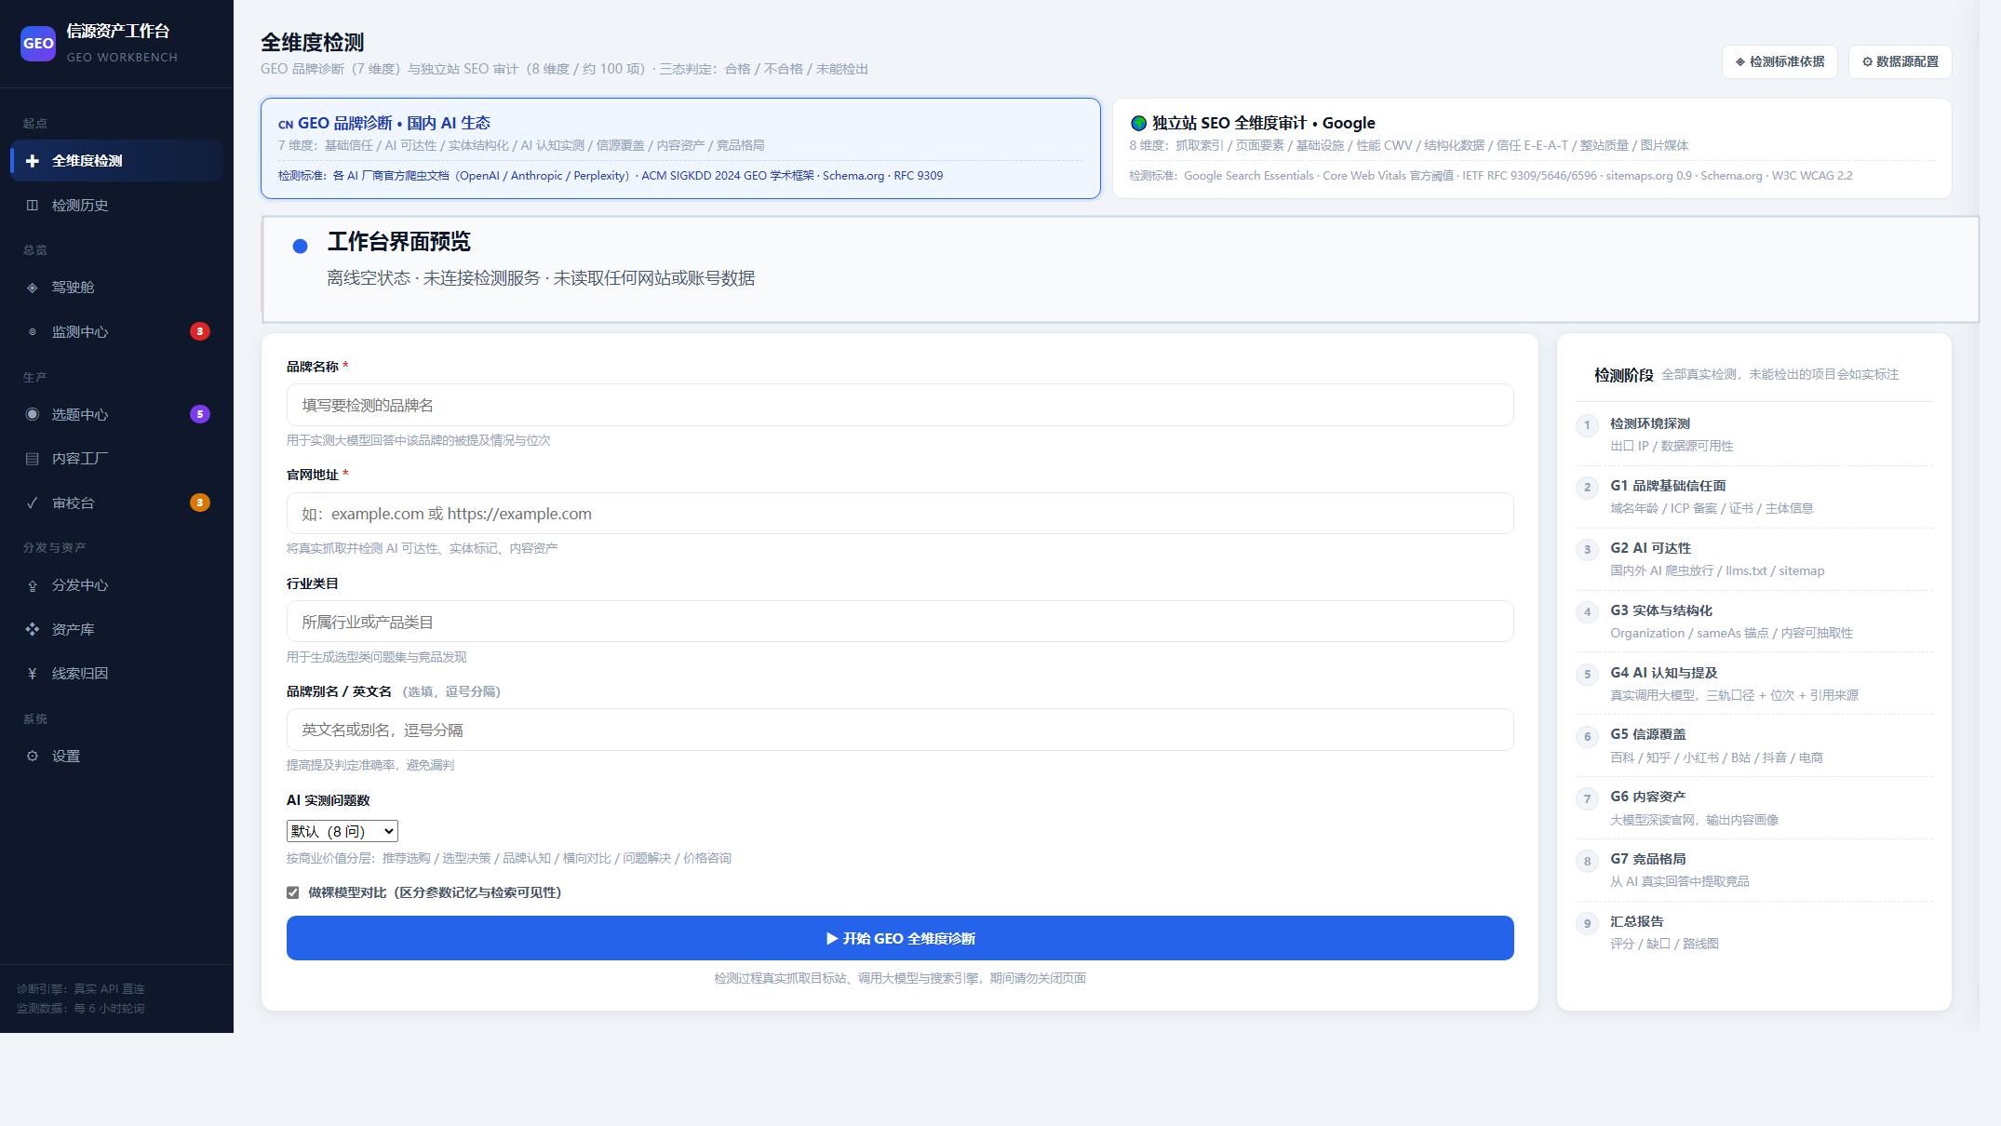The height and width of the screenshot is (1126, 2001).
Task: Start 开始 GEO 全维度诊断
Action: tap(900, 938)
